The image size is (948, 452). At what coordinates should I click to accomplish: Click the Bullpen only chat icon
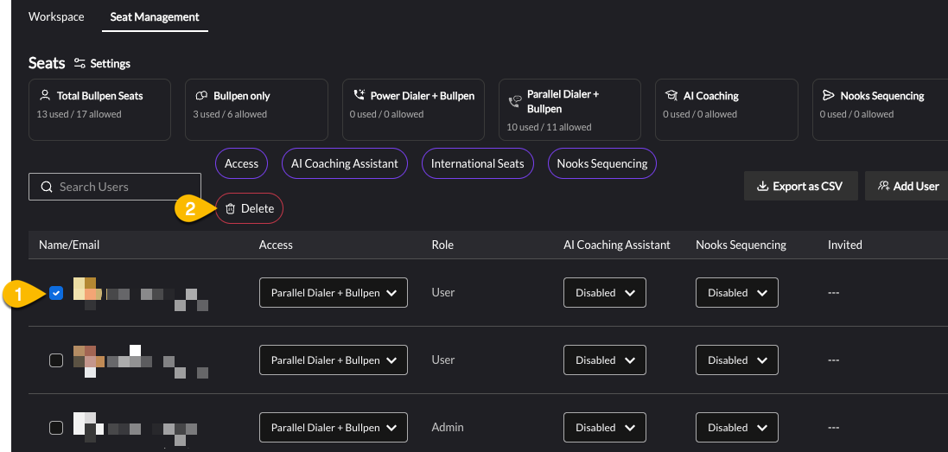tap(202, 95)
